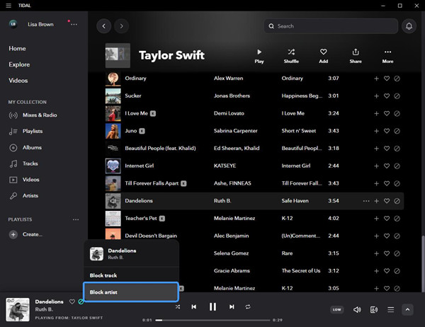
Task: Open Videos in the main navigation
Action: pos(18,81)
